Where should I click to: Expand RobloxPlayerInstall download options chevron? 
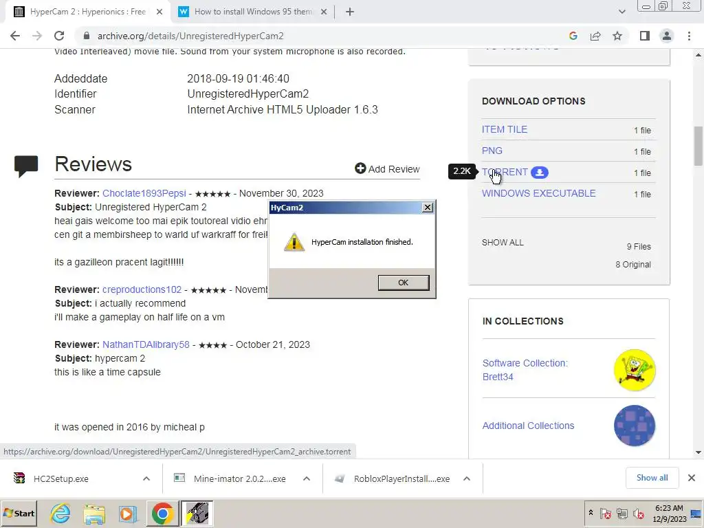click(467, 478)
